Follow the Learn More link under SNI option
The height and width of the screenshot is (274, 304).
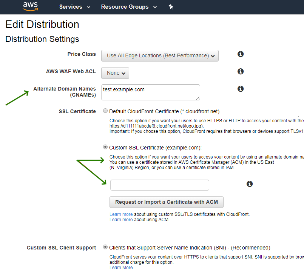point(121,268)
